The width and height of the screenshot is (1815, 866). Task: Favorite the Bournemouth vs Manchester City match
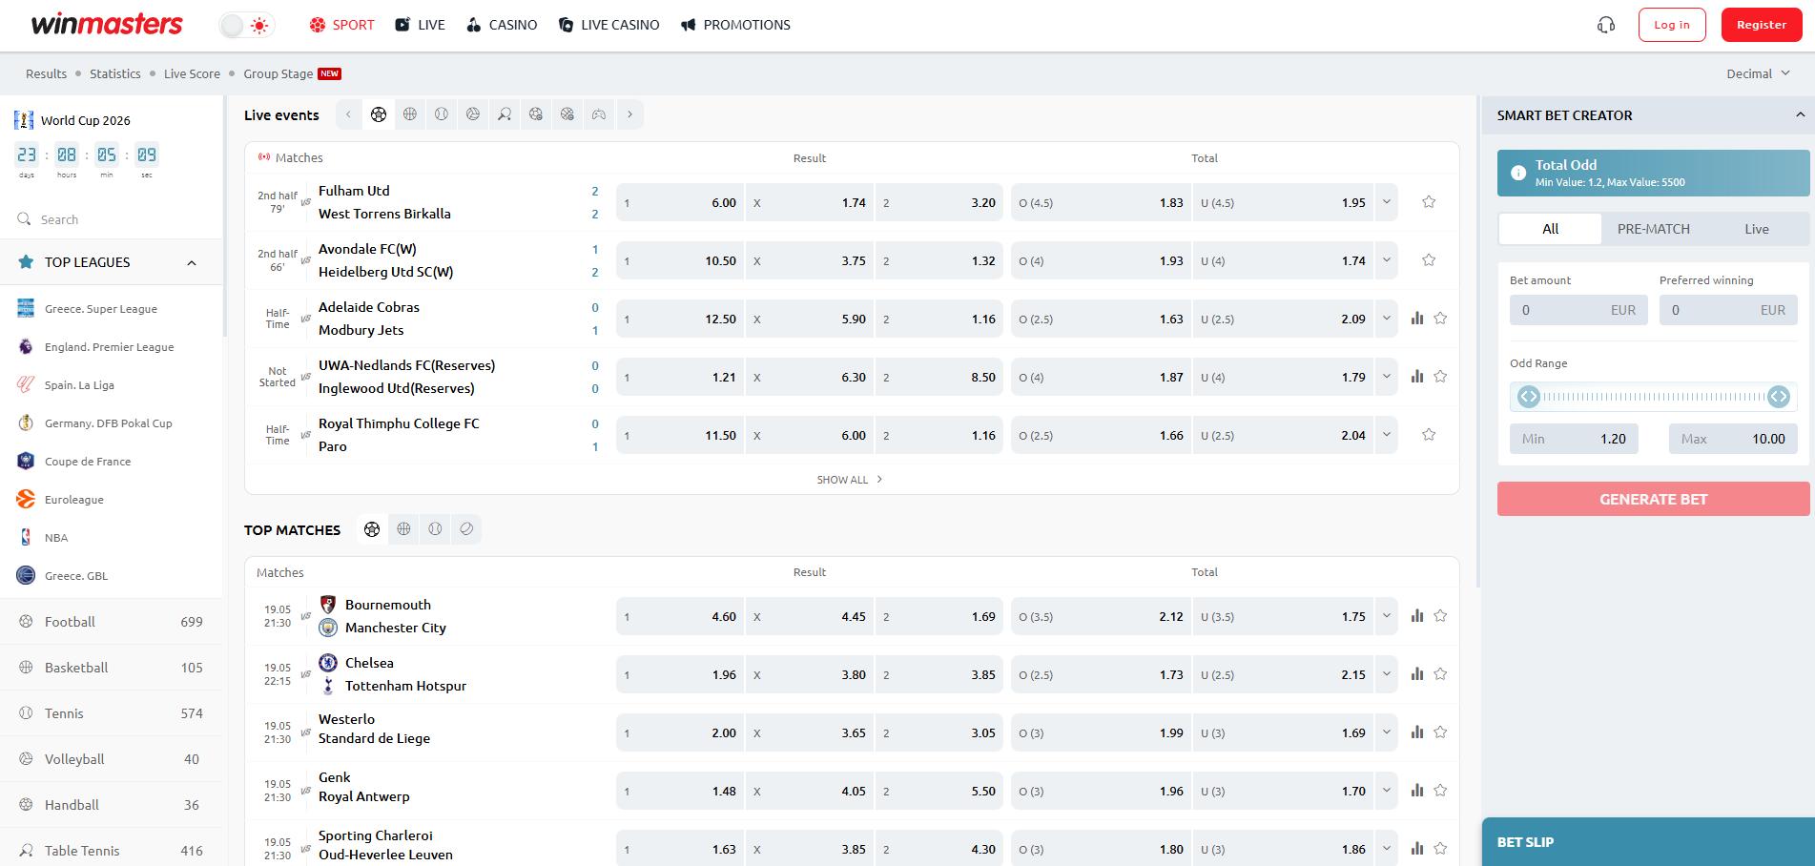[x=1440, y=616]
